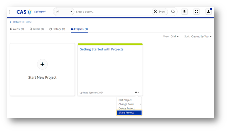This screenshot has width=228, height=132.
Task: Go back via Return to Home link
Action: pos(21,22)
